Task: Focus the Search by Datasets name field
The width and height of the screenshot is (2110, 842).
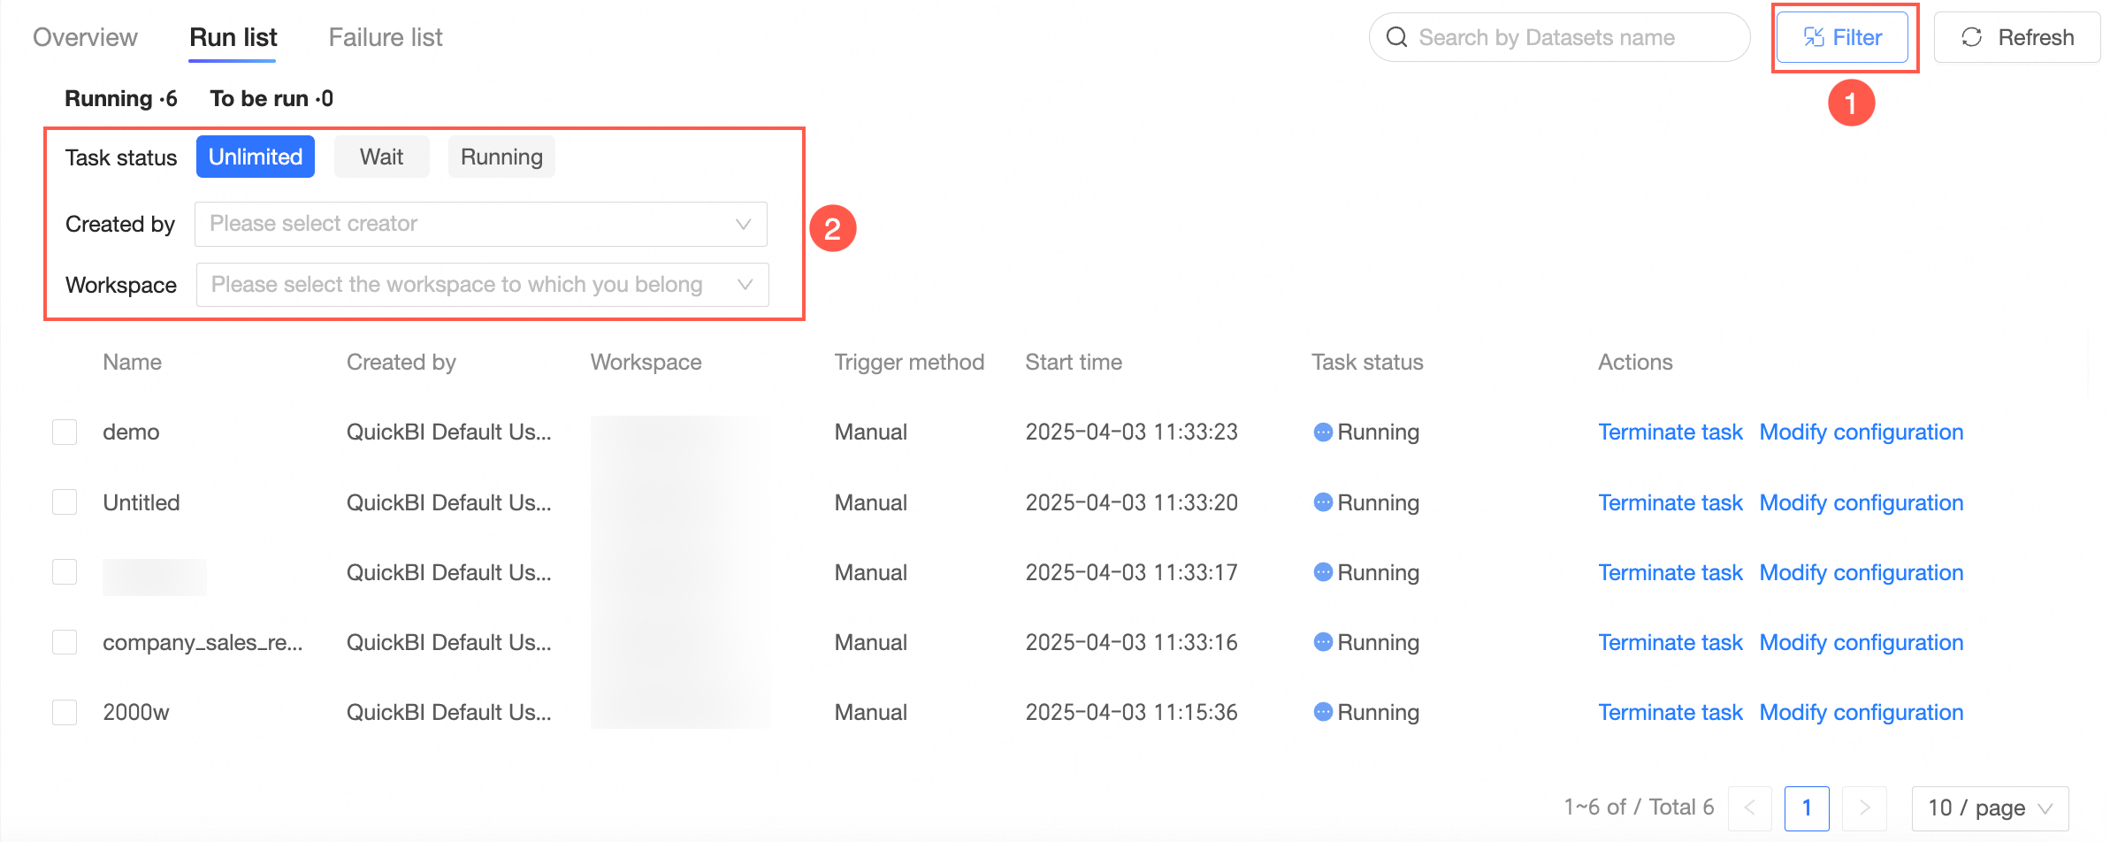Action: [1559, 37]
